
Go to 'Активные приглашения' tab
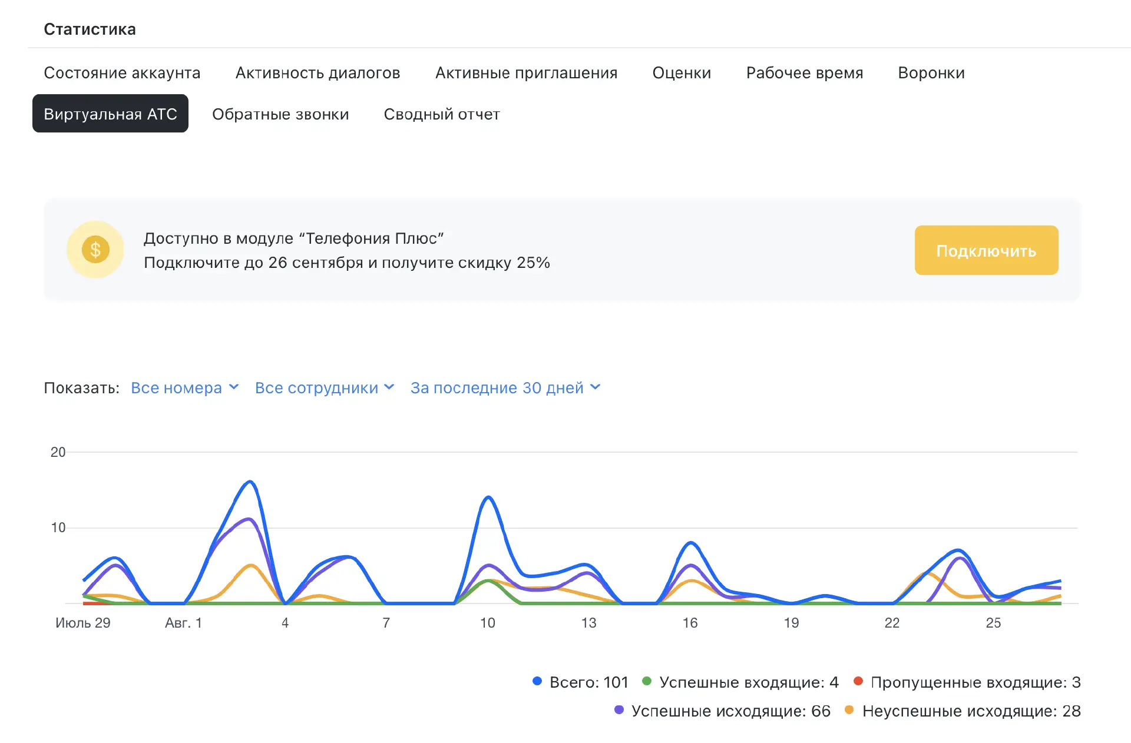point(525,73)
